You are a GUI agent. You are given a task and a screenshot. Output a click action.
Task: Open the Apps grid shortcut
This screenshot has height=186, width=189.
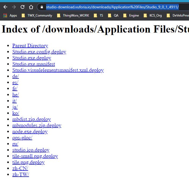pos(10,15)
